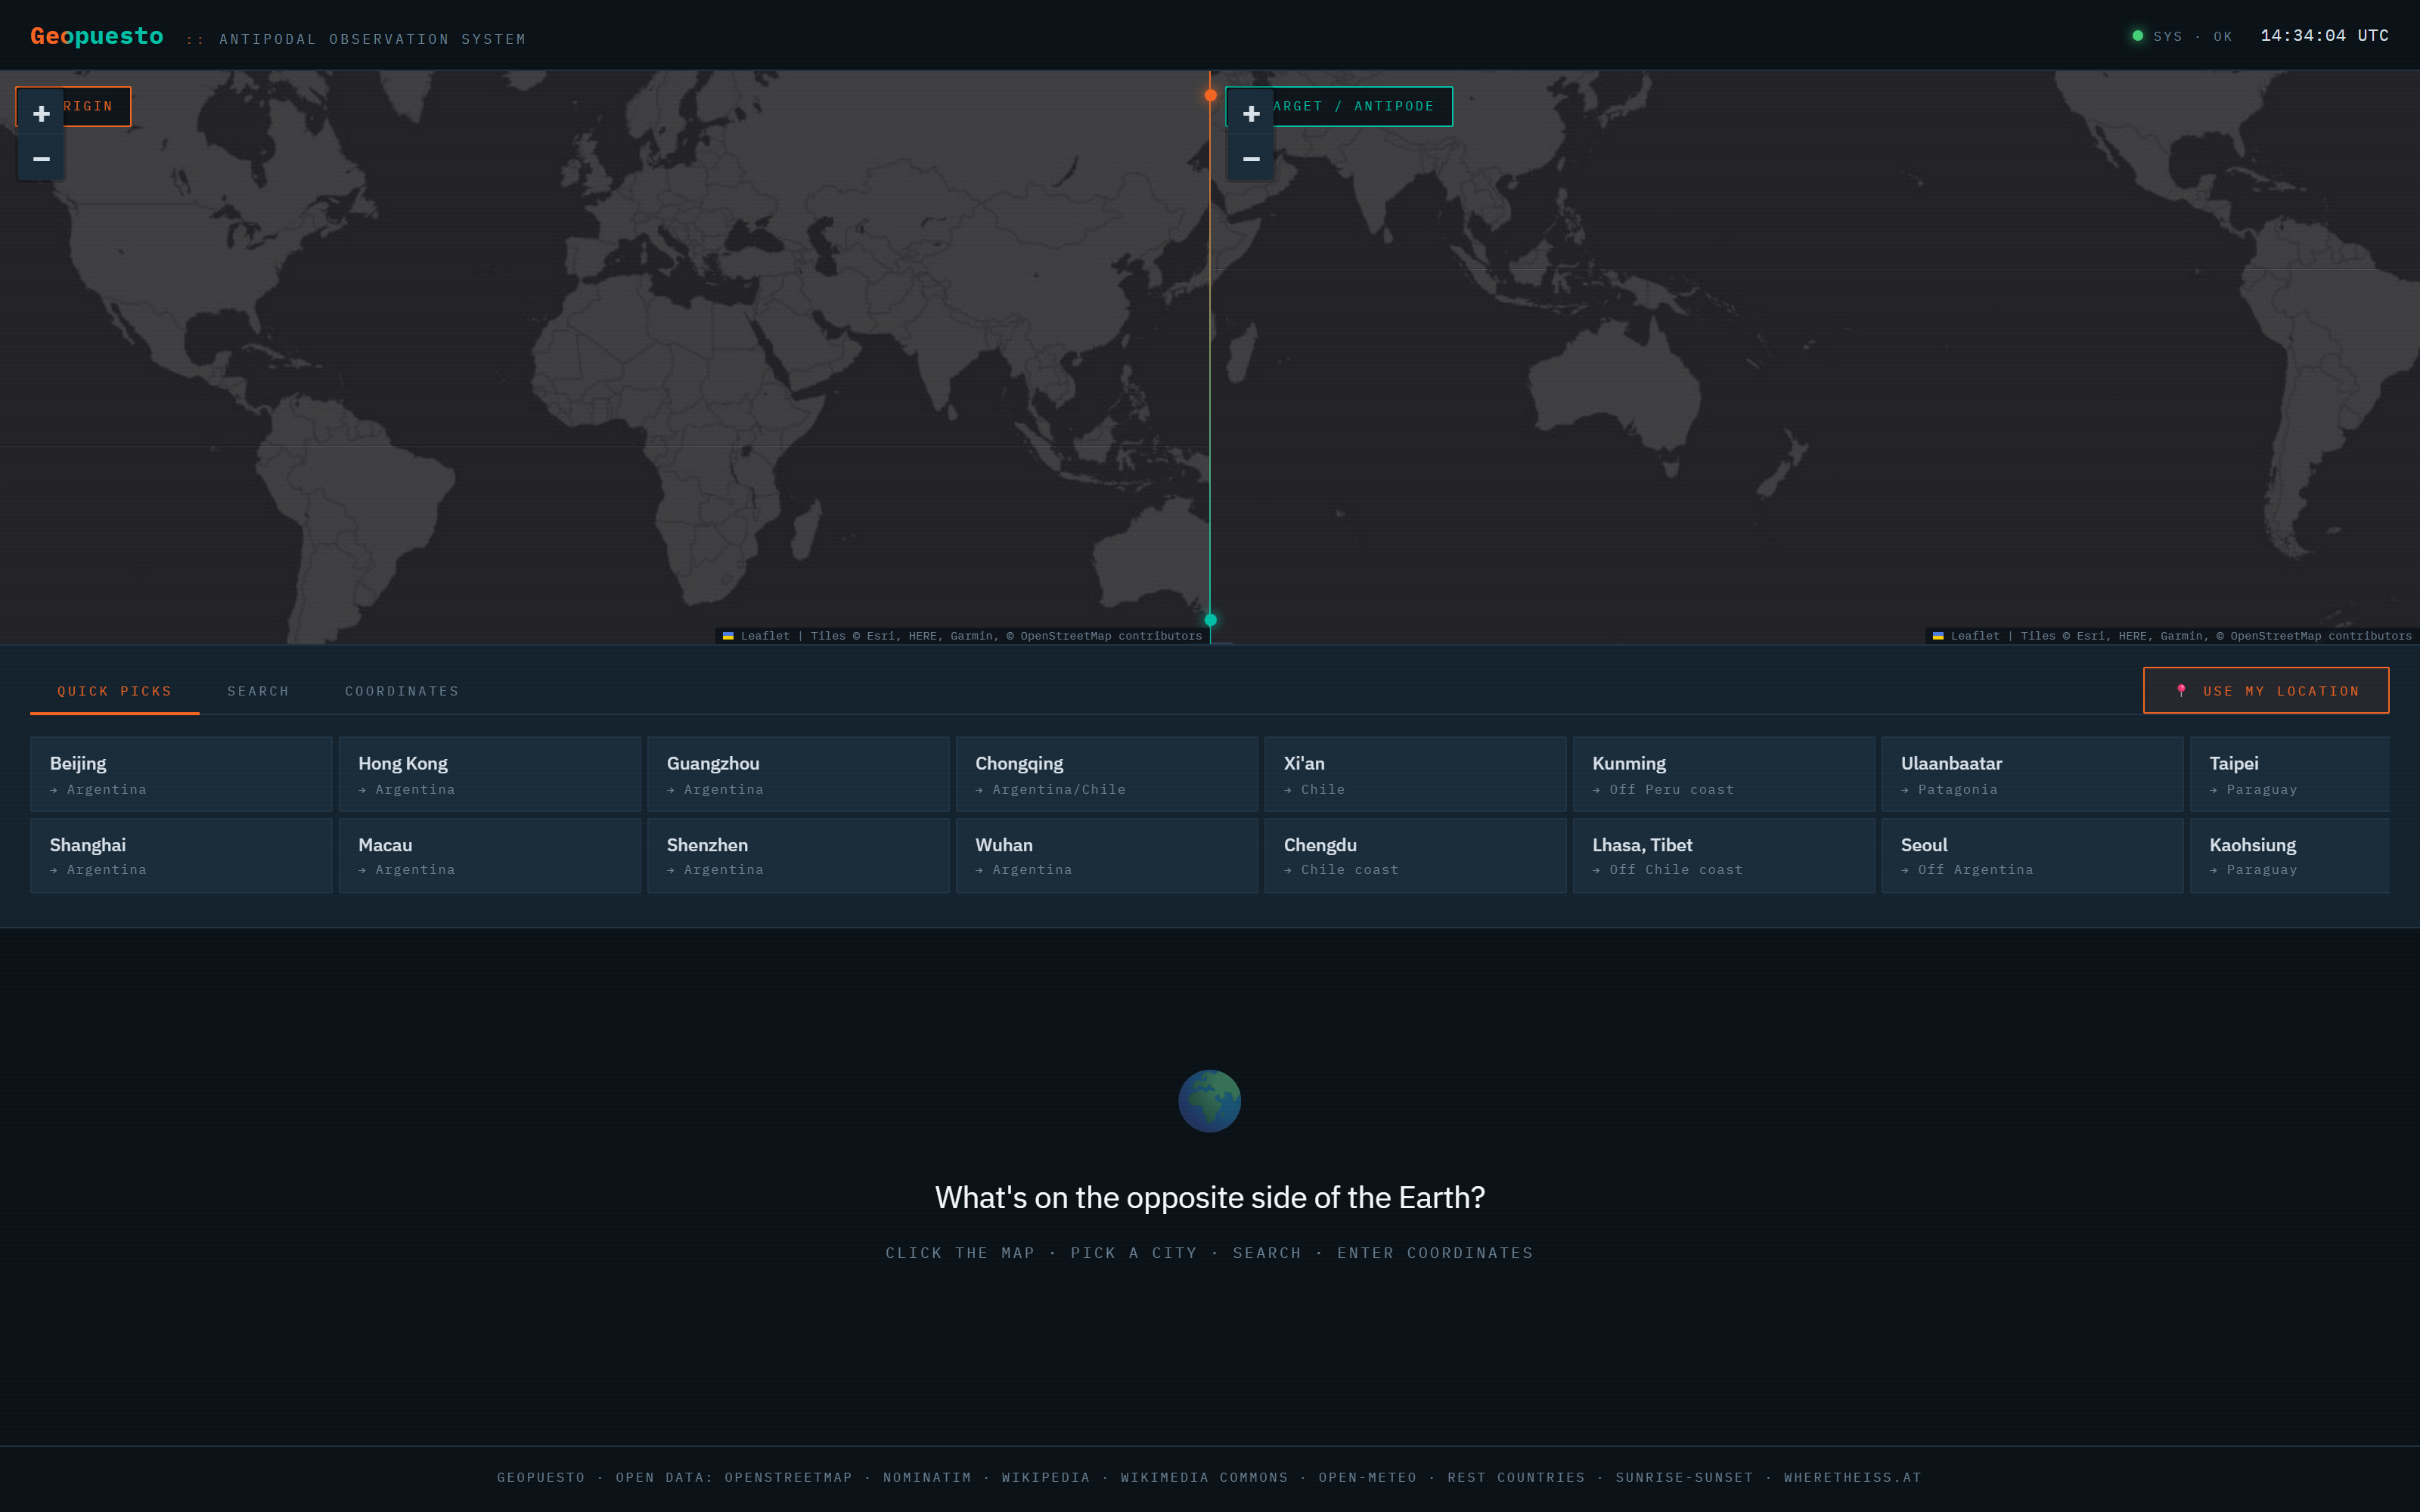Zoom out on the origin map

pyautogui.click(x=41, y=159)
